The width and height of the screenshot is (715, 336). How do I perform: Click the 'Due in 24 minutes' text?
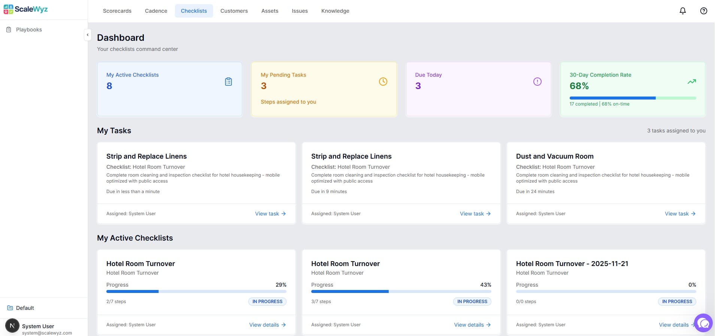click(535, 192)
